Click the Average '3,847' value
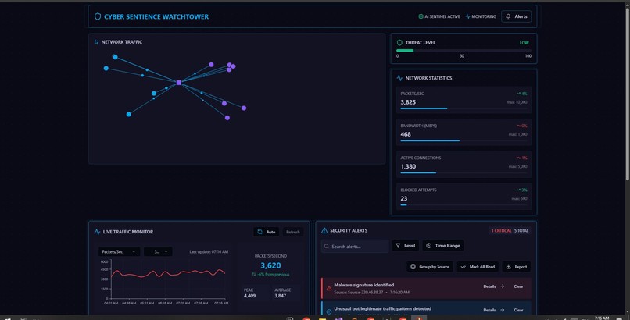 [281, 296]
